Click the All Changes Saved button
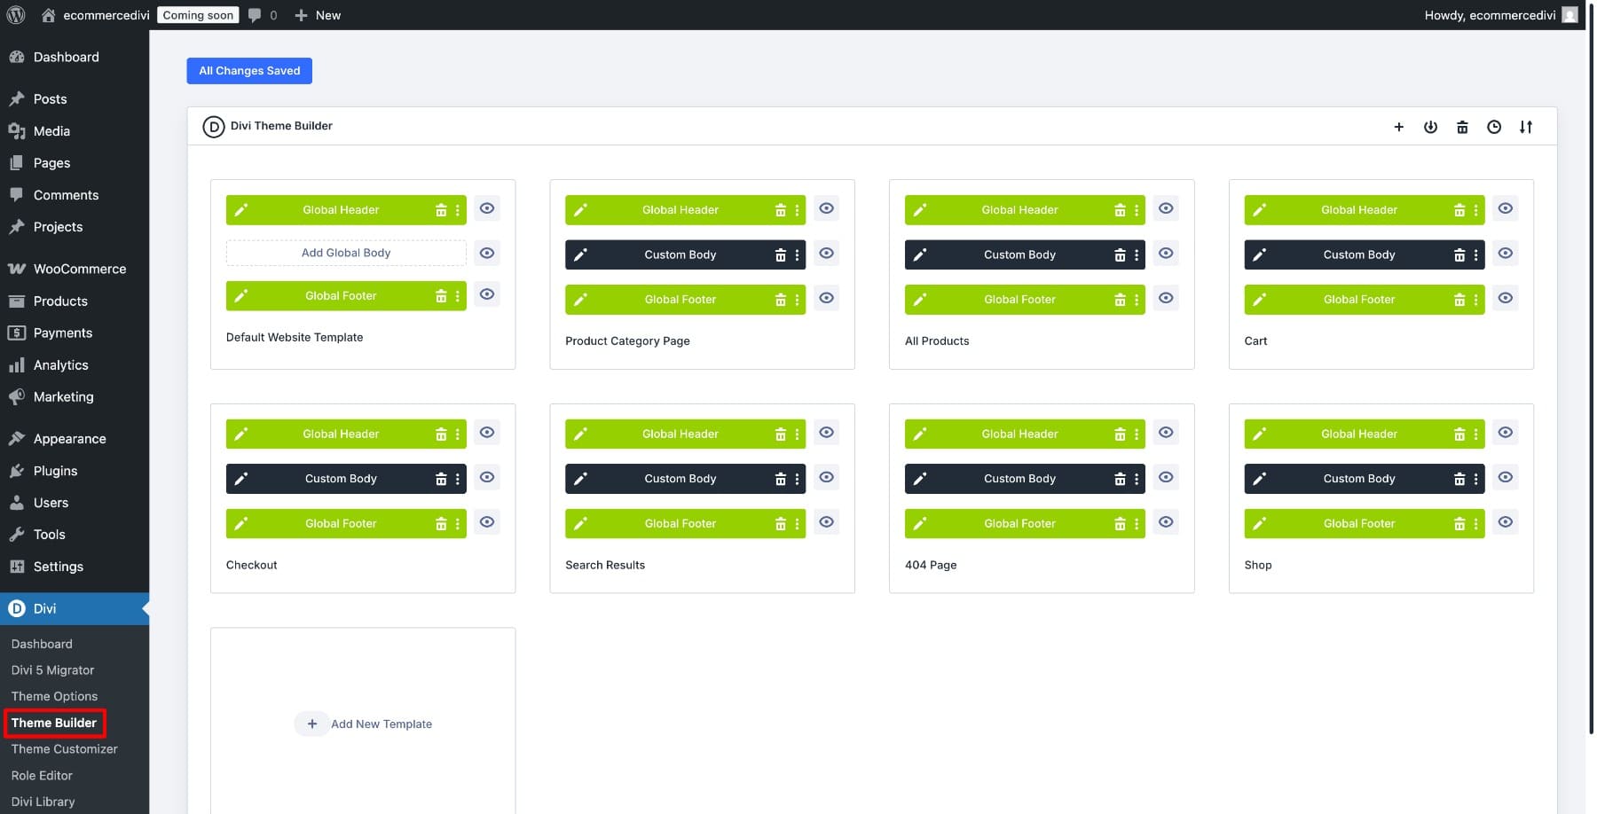Screen dimensions: 1597x814 (x=249, y=70)
